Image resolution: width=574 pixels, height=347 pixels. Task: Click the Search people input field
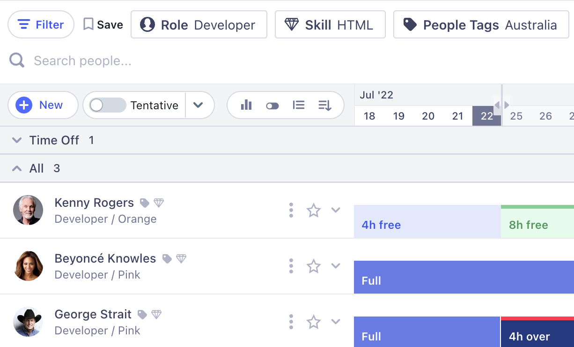[140, 61]
